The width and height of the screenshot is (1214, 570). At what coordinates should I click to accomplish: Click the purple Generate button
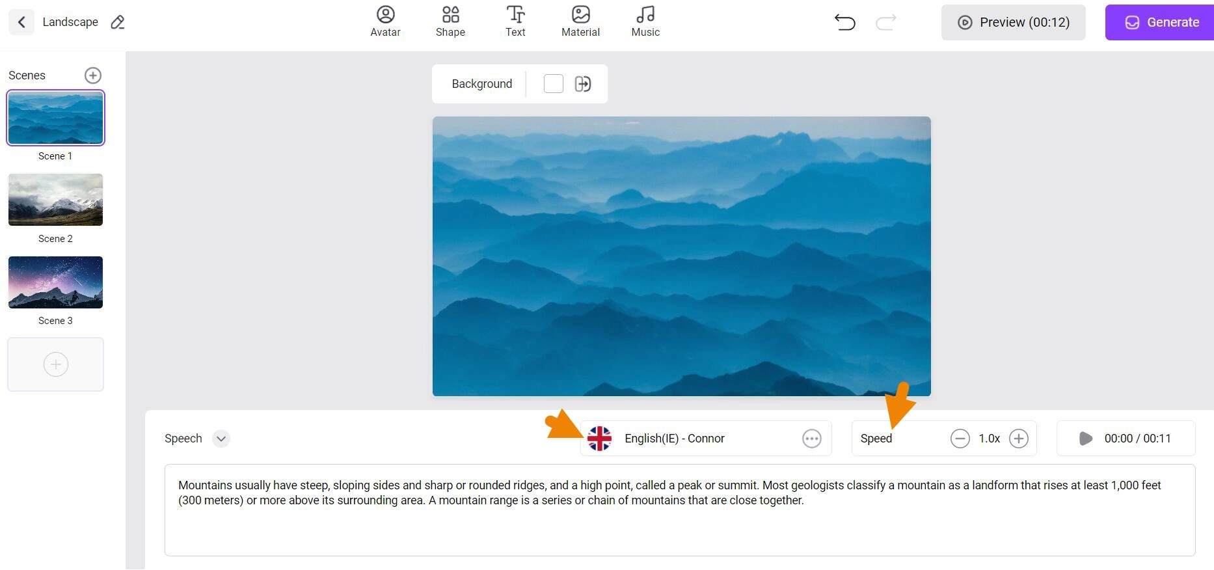click(1161, 22)
